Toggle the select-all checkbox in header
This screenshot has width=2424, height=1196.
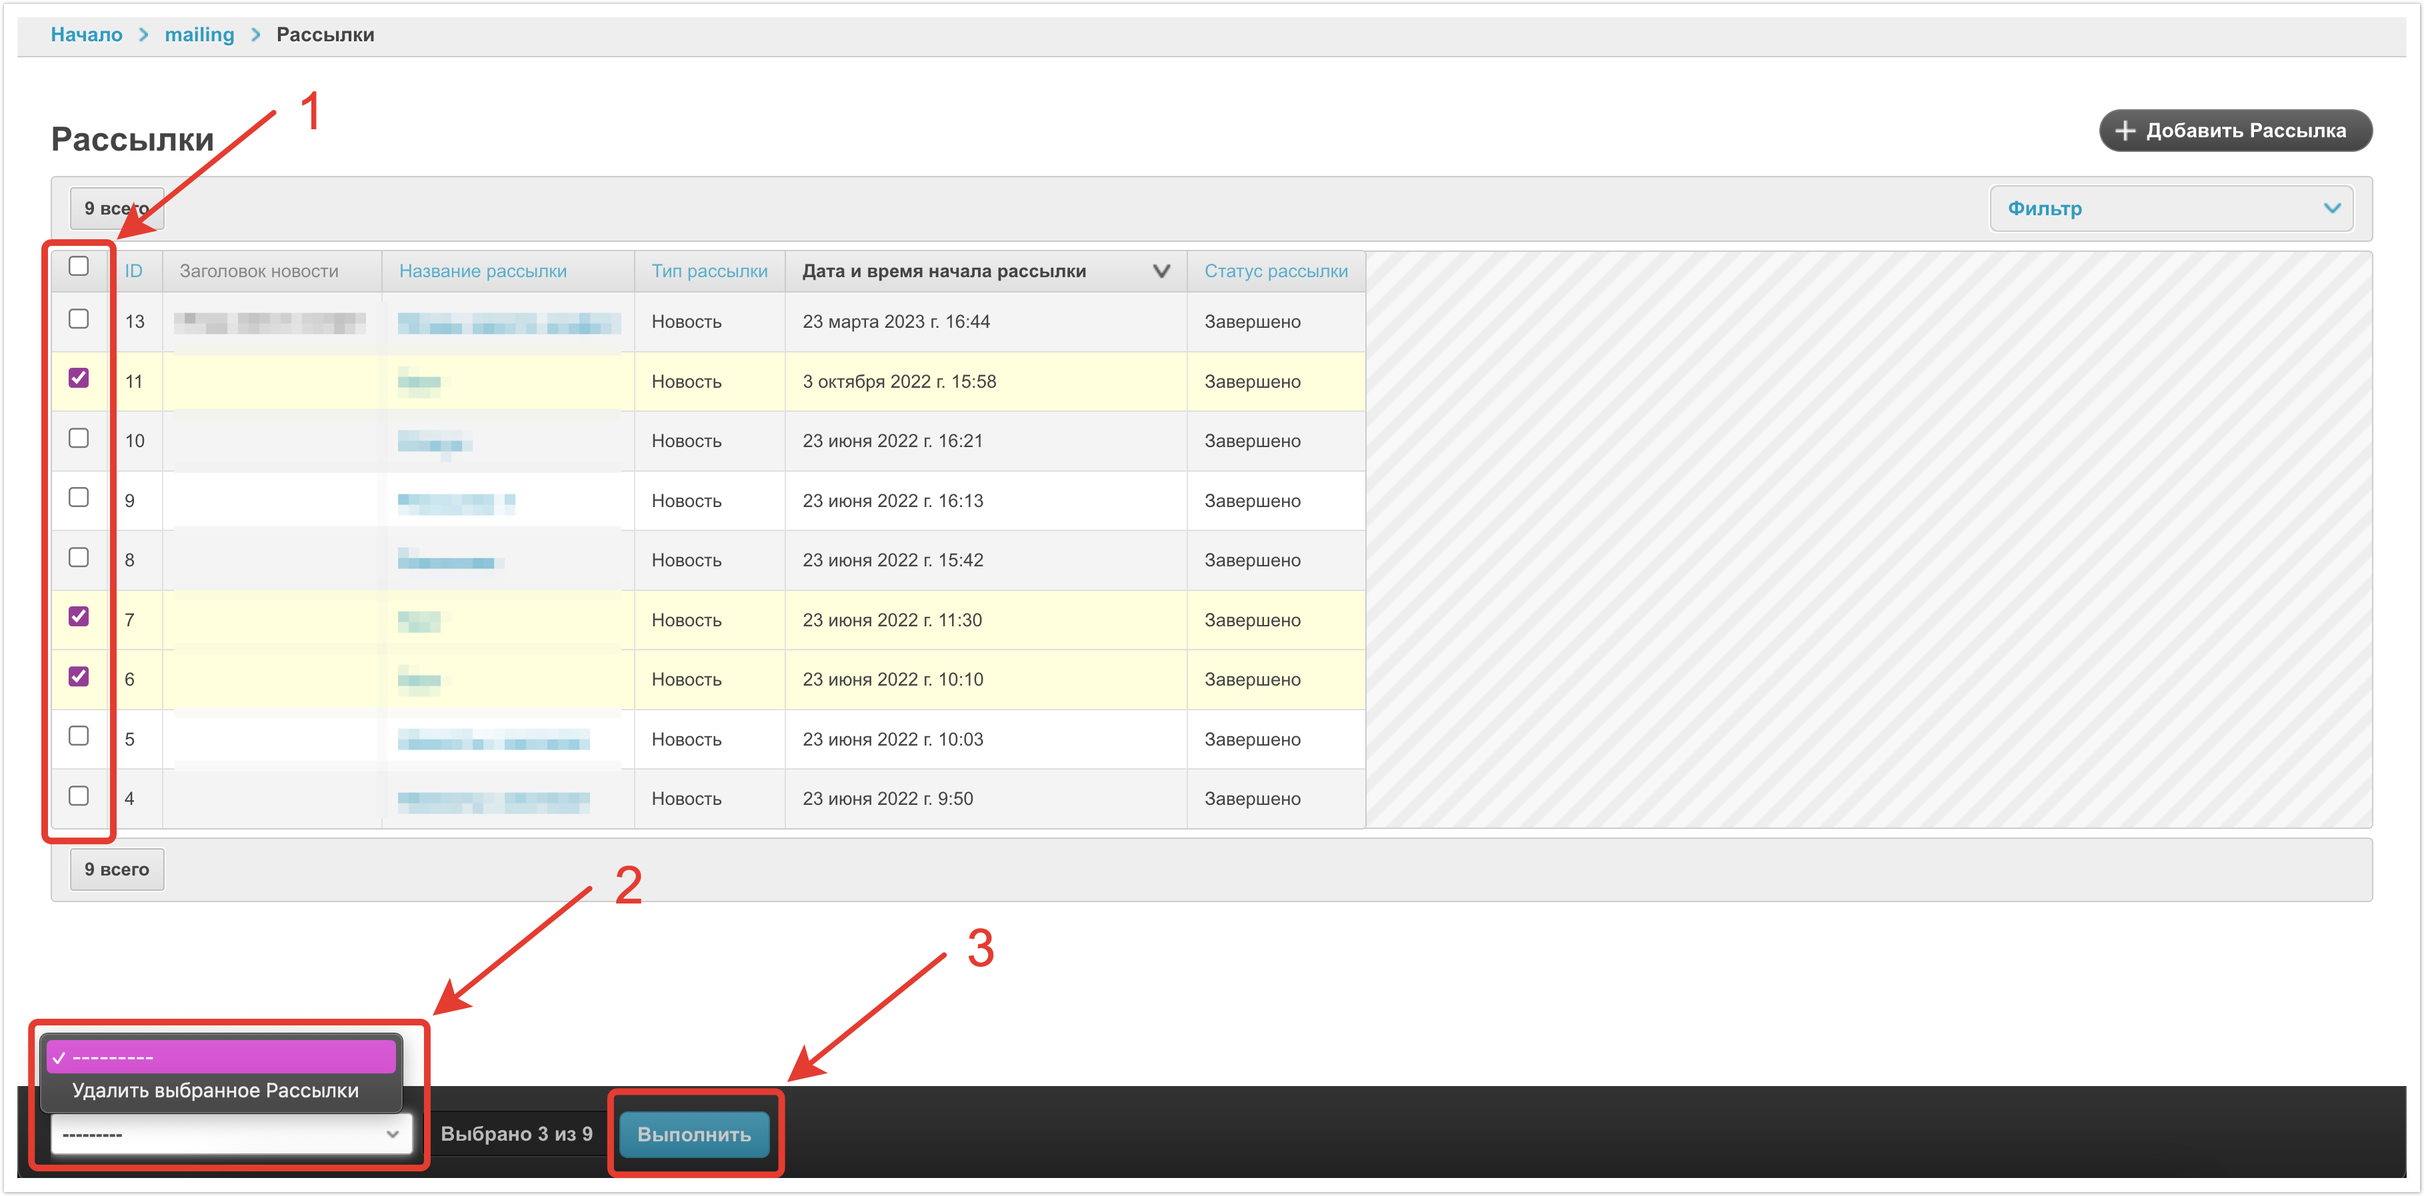click(79, 267)
